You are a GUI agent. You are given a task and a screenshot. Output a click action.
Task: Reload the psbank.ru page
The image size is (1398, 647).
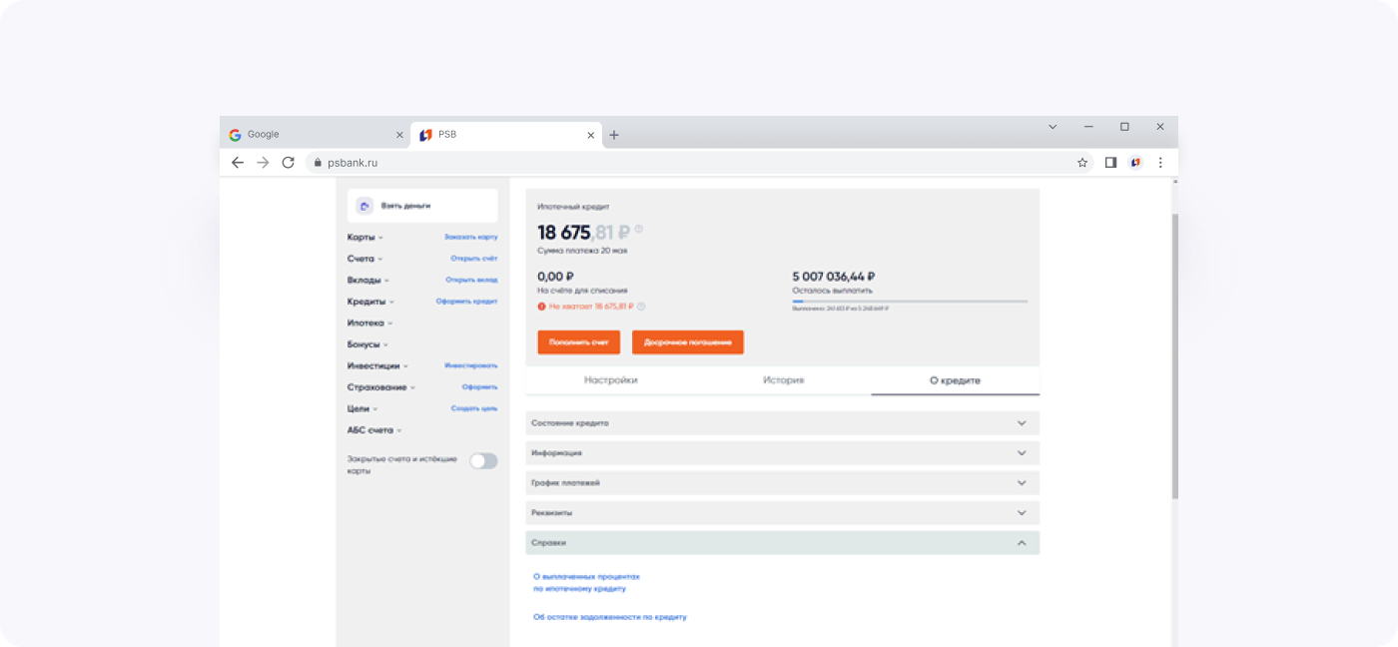coord(289,163)
